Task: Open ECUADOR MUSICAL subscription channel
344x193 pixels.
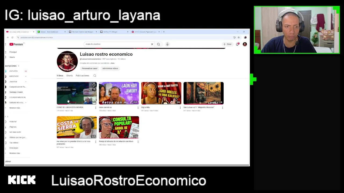Action: tap(17, 97)
